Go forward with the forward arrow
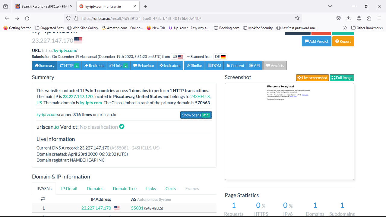386x217 pixels. [17, 18]
